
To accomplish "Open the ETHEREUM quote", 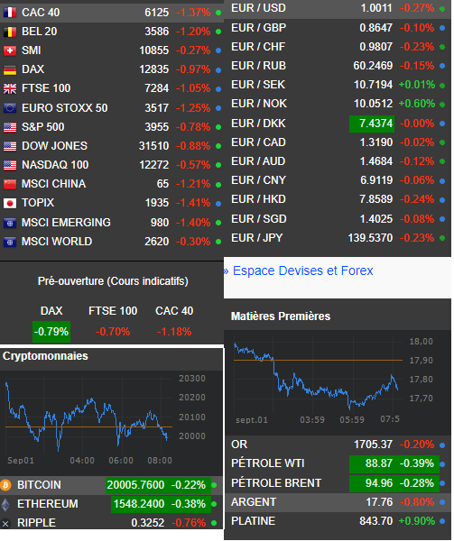I will (x=48, y=504).
